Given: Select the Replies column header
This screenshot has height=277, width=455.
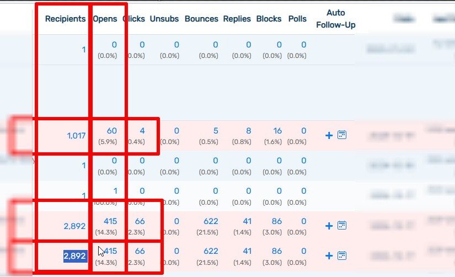Looking at the screenshot, I should (x=237, y=19).
